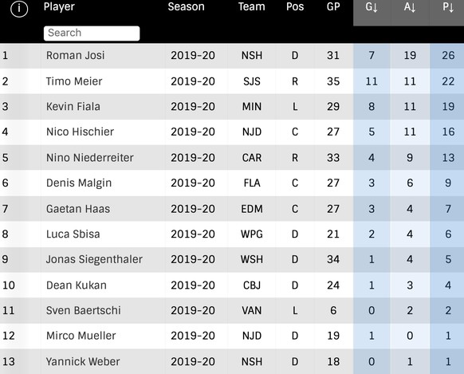Open Nico Hischier player link

pos(80,132)
